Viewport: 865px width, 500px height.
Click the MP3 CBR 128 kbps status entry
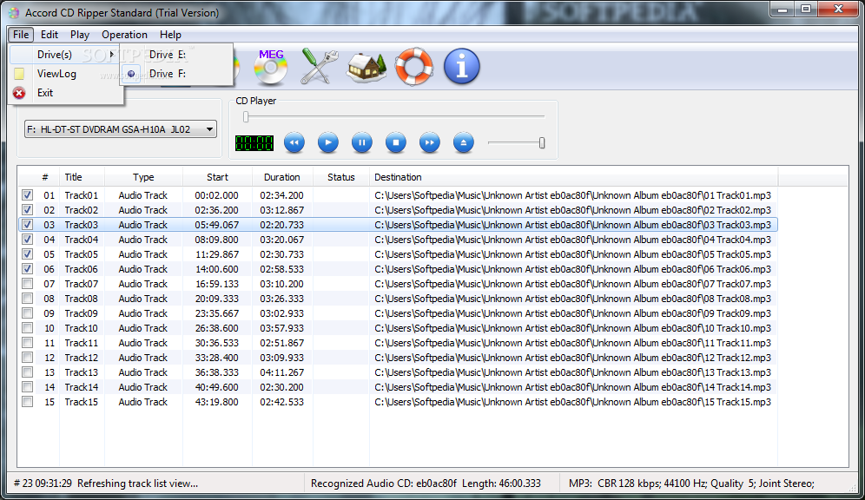tap(692, 484)
